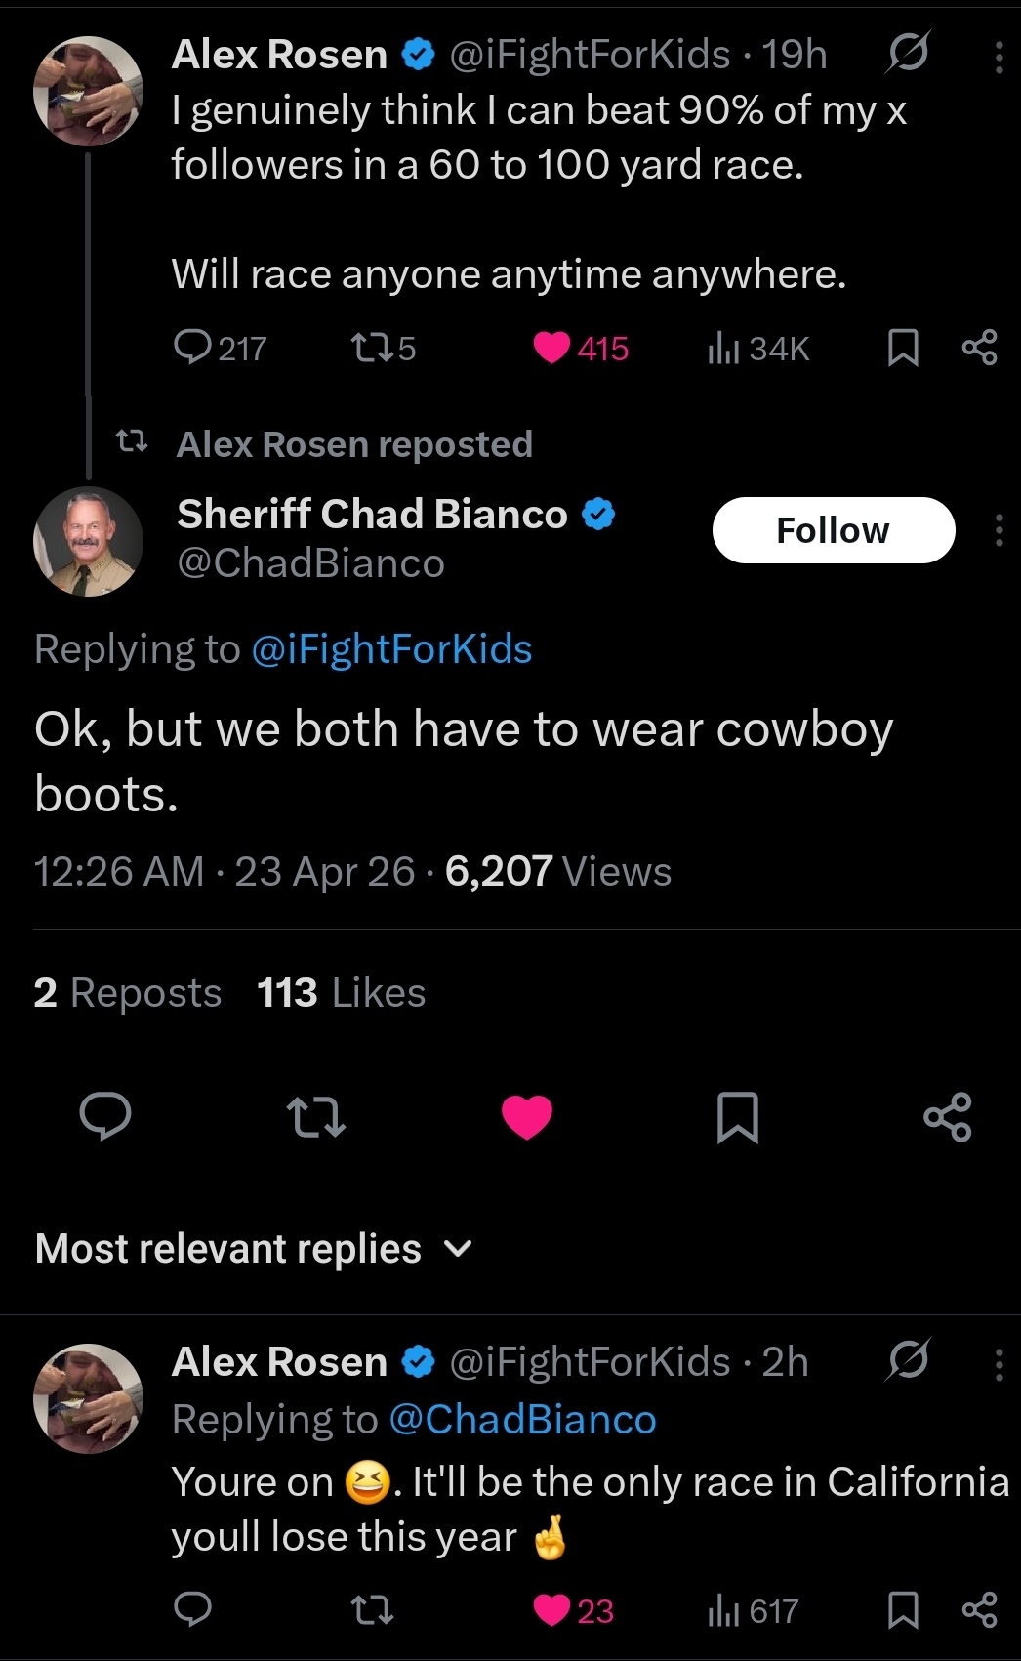Screen dimensions: 1021x1661
Task: Open Sheriff Chad Bianco's profile picture
Action: [88, 541]
